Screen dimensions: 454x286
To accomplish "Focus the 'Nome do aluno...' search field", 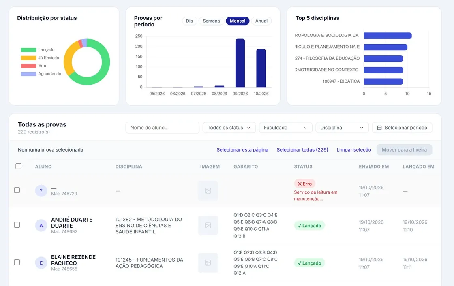I will (163, 128).
